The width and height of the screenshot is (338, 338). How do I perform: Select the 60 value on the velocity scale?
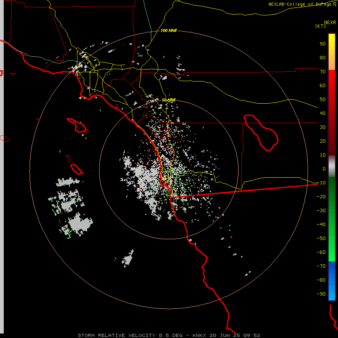[323, 85]
